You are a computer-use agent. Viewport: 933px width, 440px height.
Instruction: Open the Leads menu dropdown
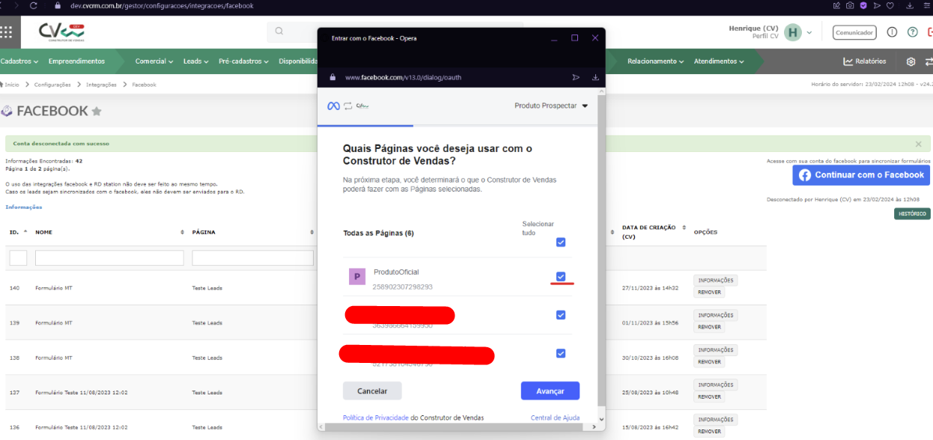[x=196, y=61]
